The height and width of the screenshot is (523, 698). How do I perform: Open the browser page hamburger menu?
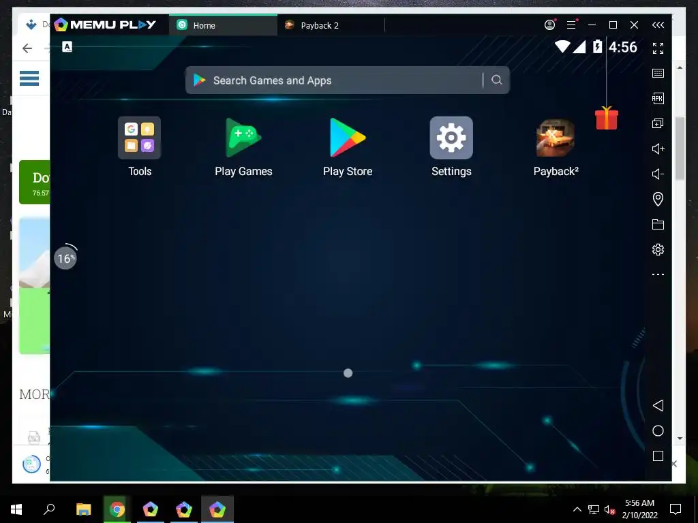pyautogui.click(x=29, y=78)
